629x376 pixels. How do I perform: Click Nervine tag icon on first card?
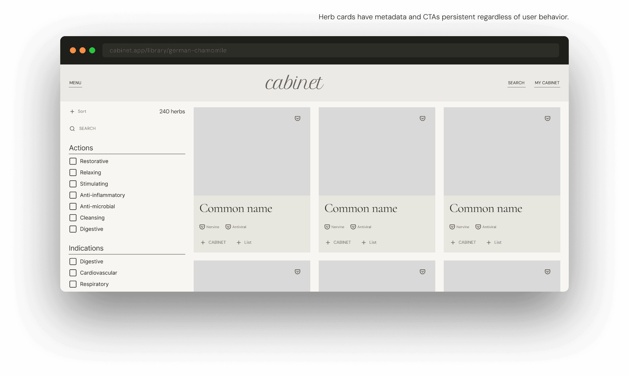202,227
